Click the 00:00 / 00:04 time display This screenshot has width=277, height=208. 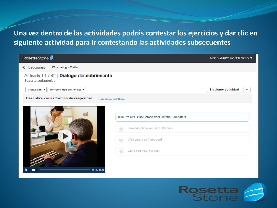tap(98, 170)
